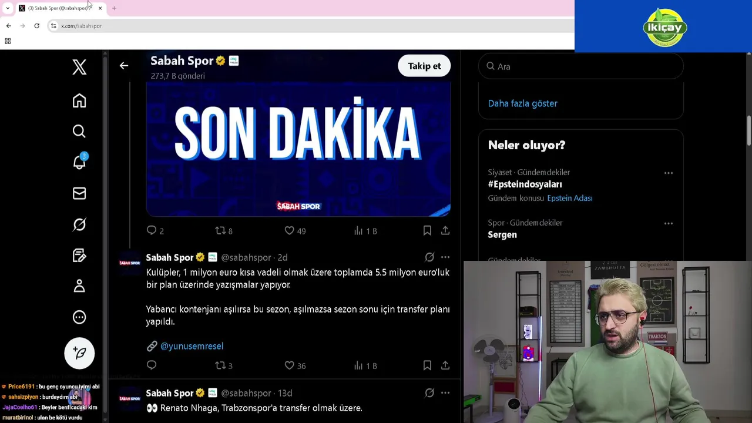The width and height of the screenshot is (752, 423).
Task: Go to Home via house icon
Action: point(79,100)
